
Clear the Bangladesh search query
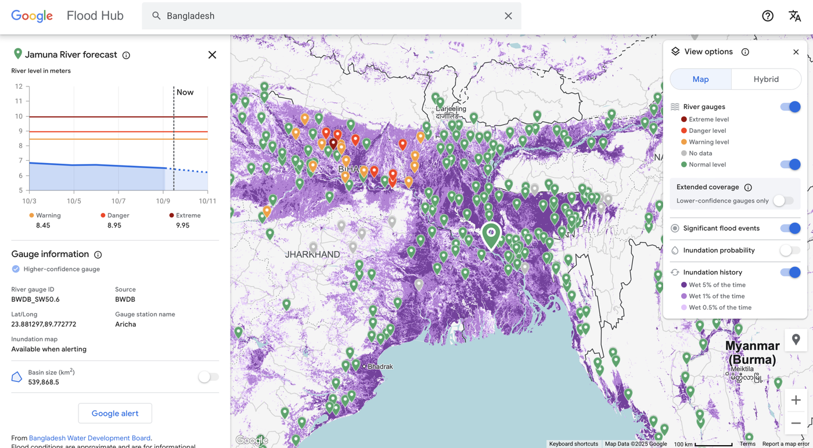(508, 16)
